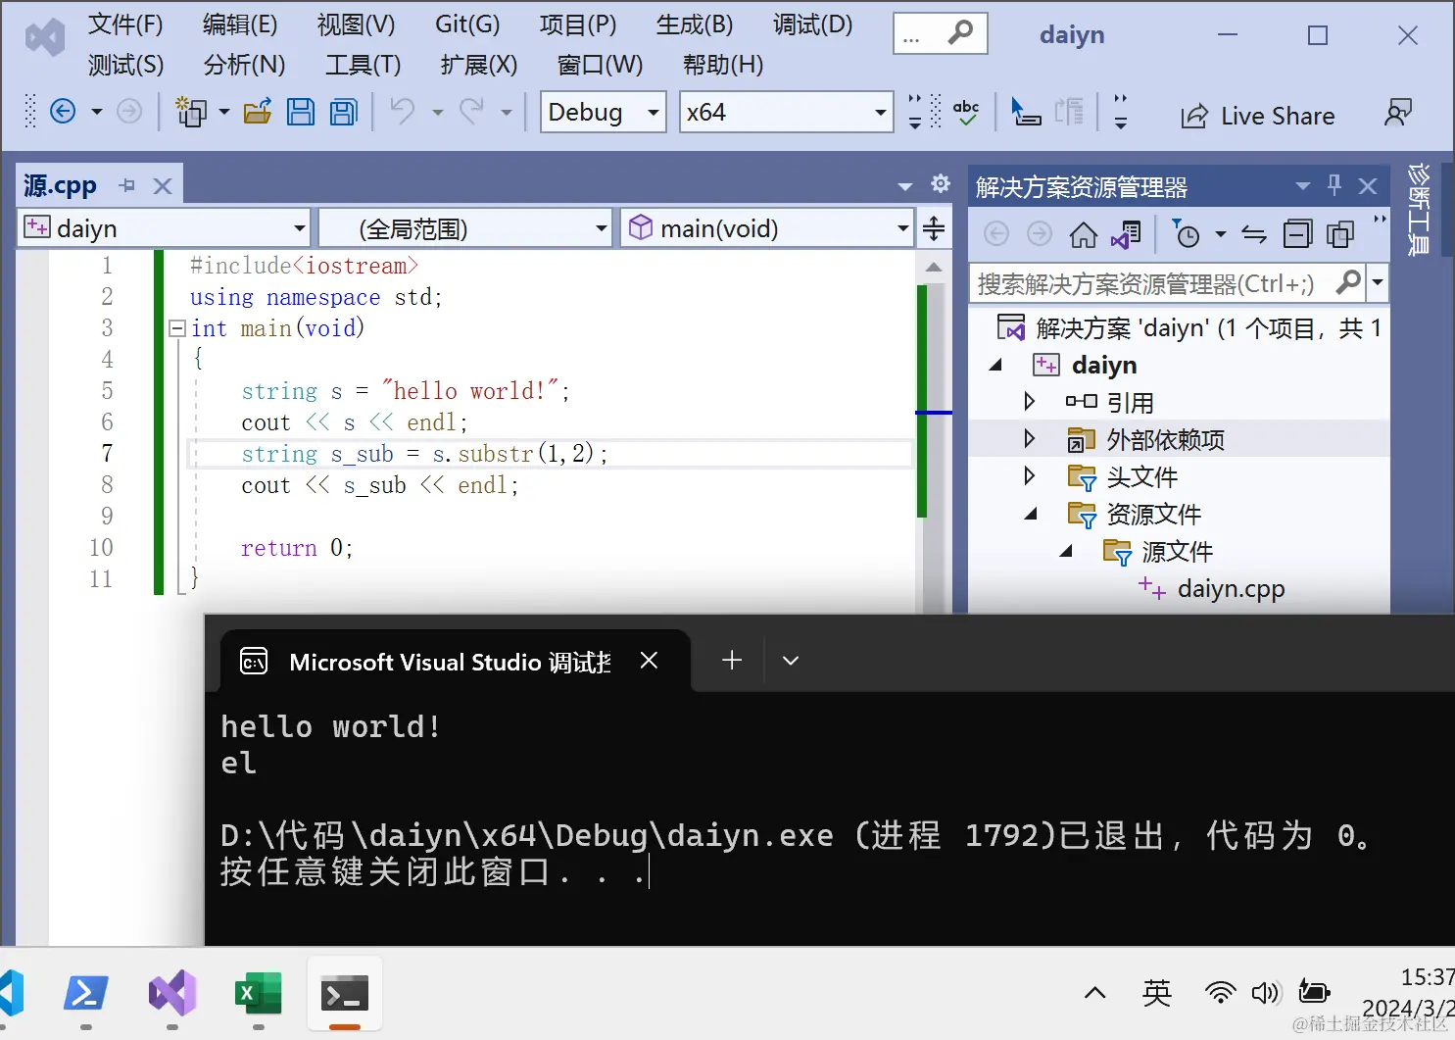Image resolution: width=1455 pixels, height=1040 pixels.
Task: Open the main(void) member dropdown
Action: click(768, 228)
